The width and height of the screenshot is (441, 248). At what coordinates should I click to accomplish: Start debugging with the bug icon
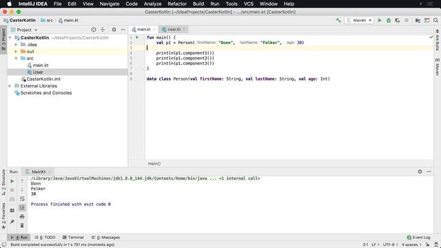(x=389, y=20)
